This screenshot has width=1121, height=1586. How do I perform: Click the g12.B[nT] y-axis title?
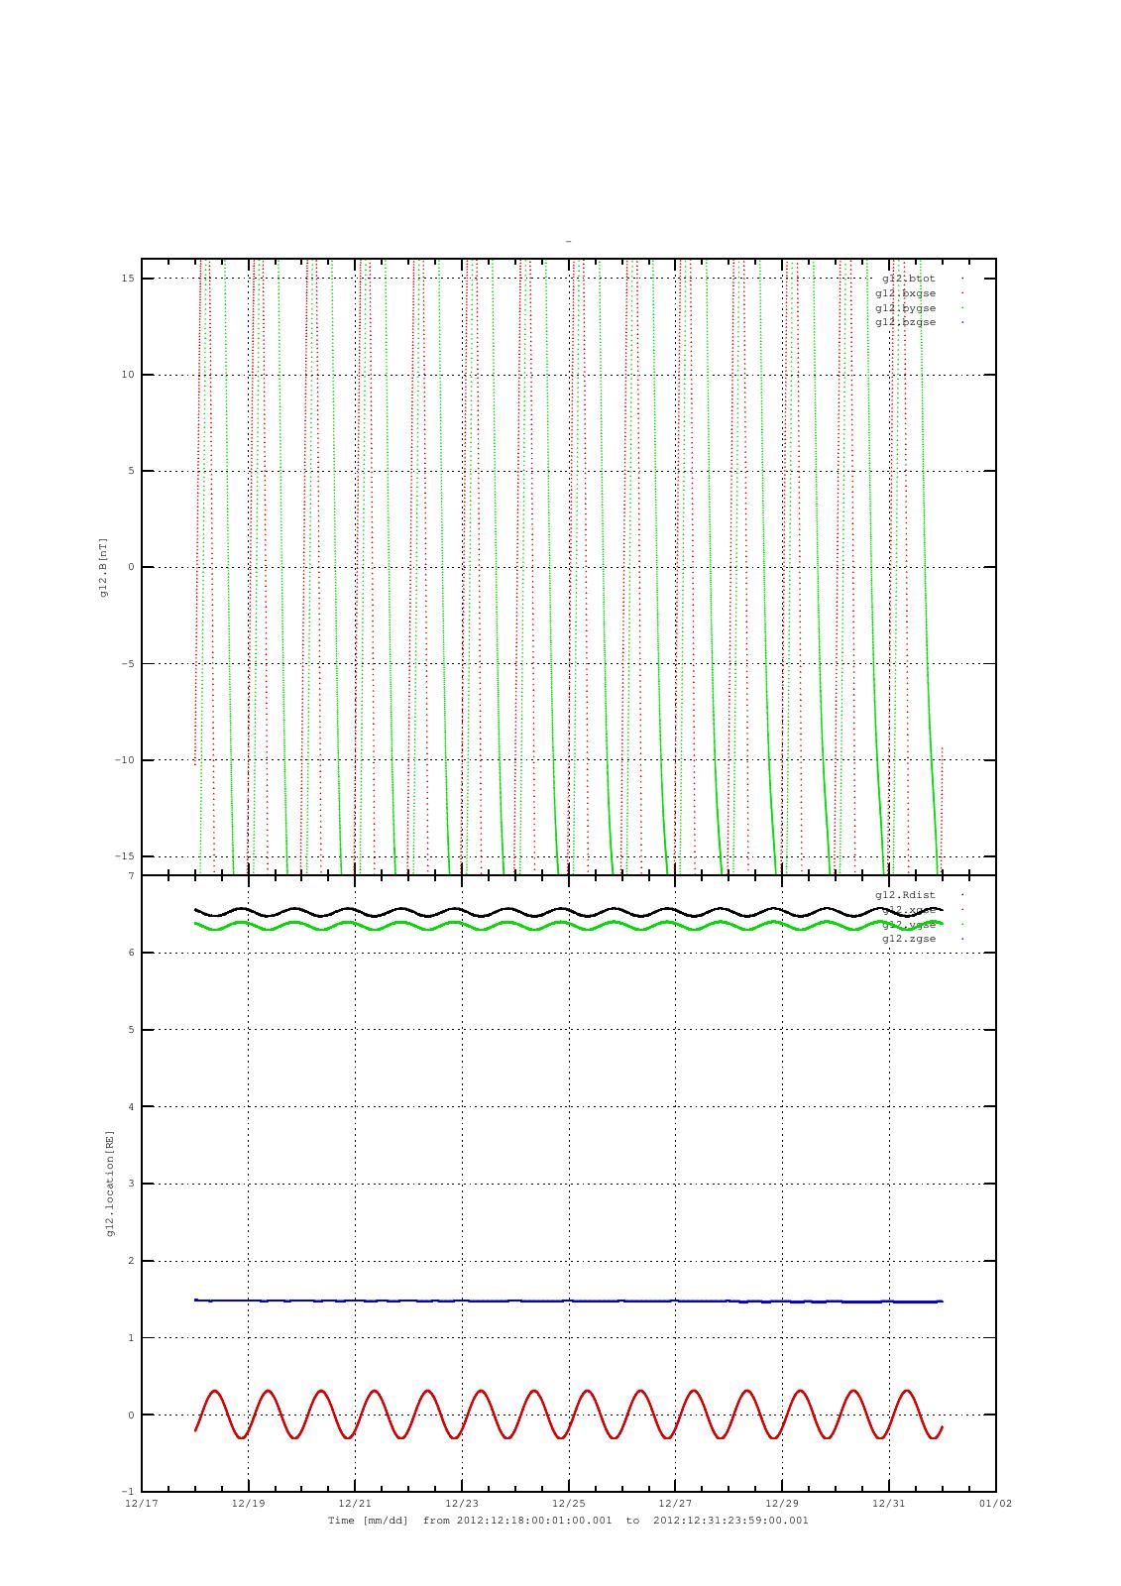103,567
